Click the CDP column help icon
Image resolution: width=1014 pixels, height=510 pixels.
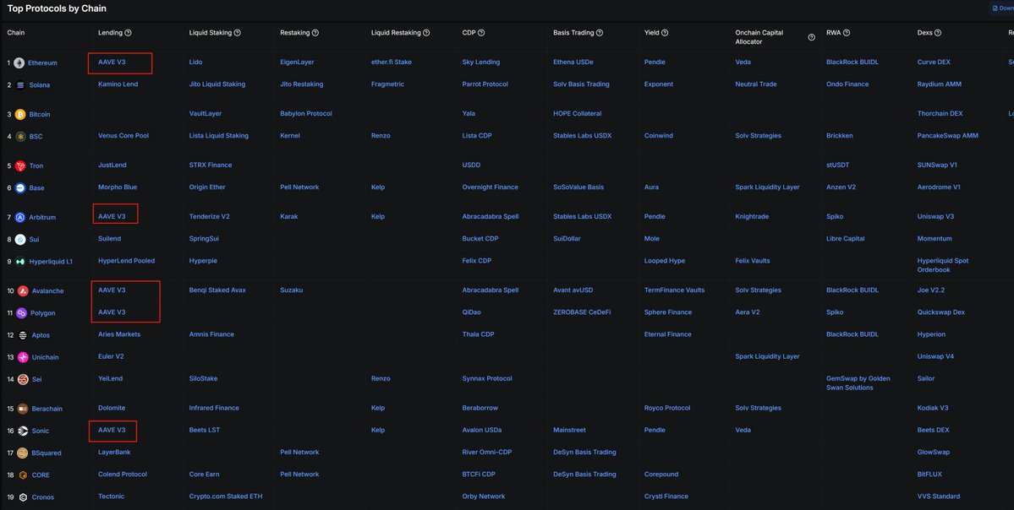point(481,33)
